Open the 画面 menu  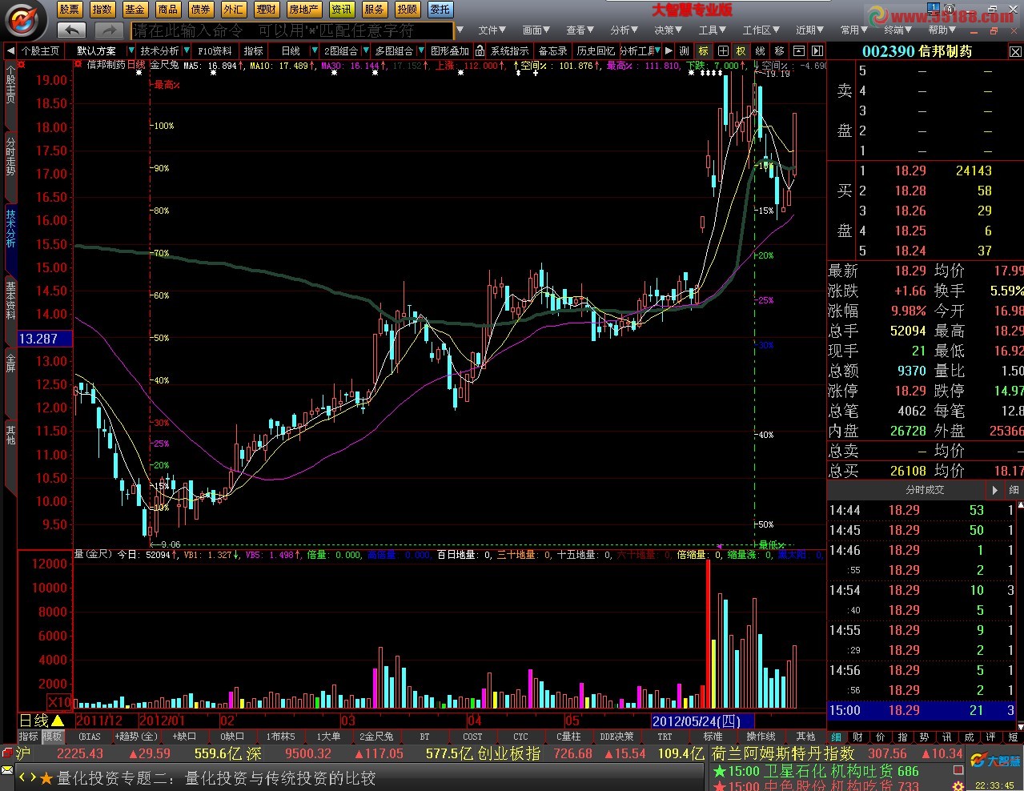point(536,30)
